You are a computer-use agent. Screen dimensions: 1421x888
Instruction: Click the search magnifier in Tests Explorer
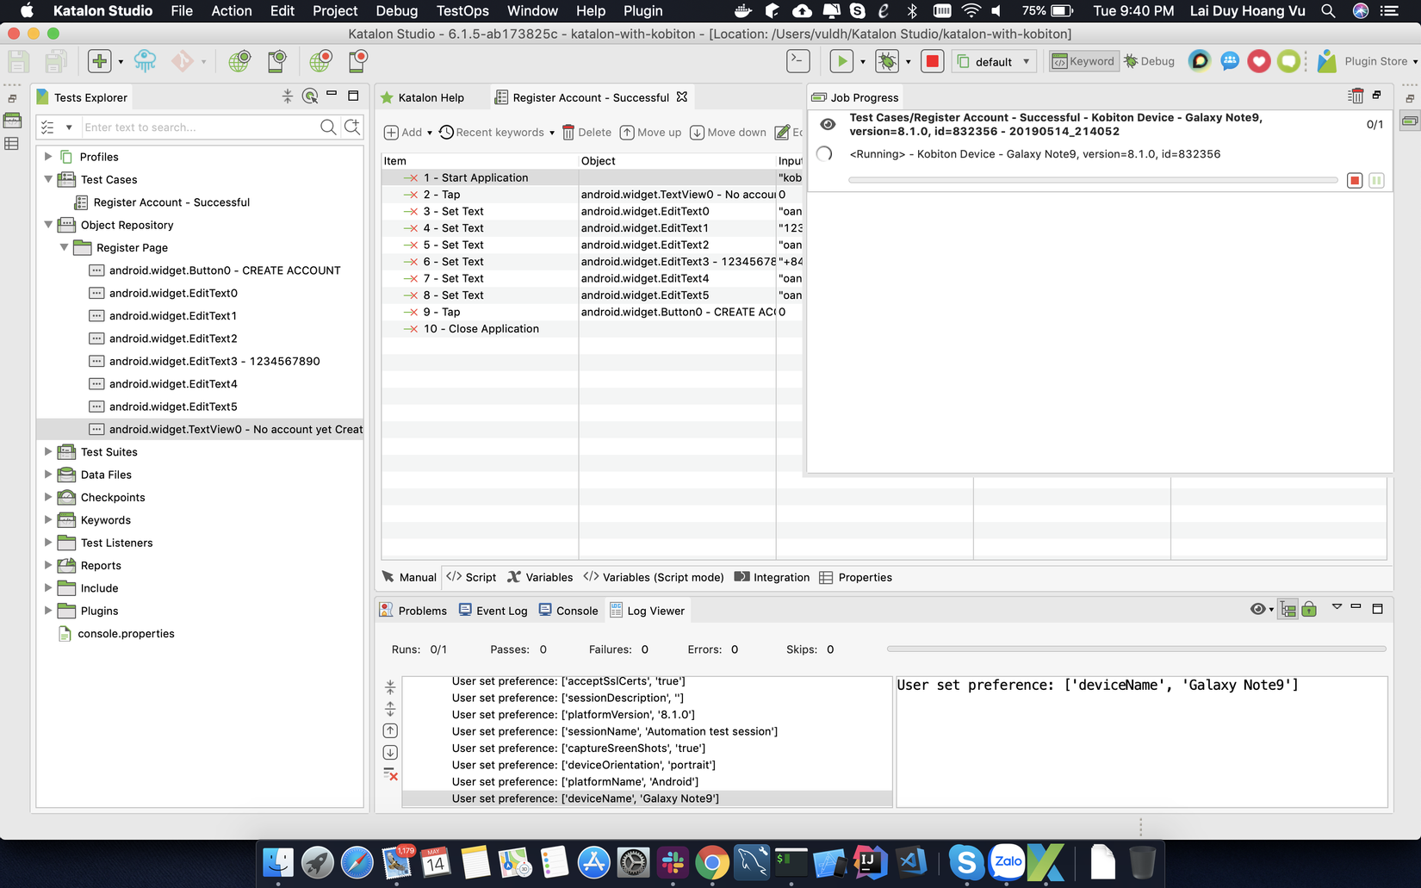pos(328,127)
